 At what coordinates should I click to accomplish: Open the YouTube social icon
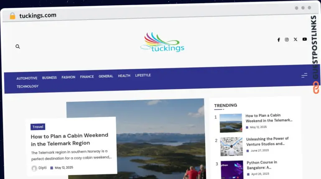click(x=305, y=39)
